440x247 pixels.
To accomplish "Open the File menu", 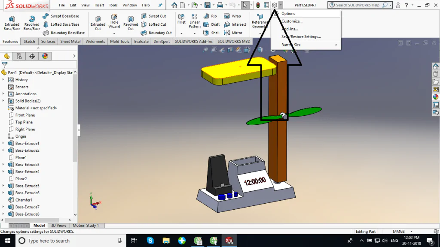I will [62, 5].
